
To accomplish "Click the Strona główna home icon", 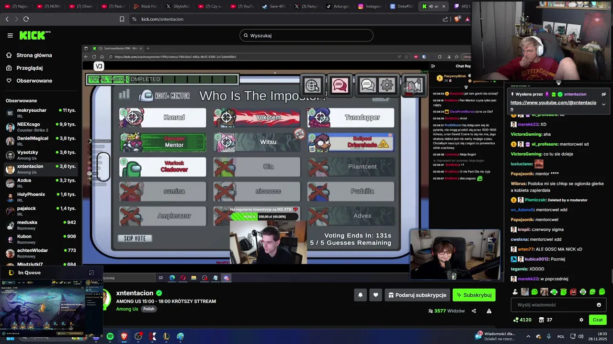I will [x=9, y=55].
